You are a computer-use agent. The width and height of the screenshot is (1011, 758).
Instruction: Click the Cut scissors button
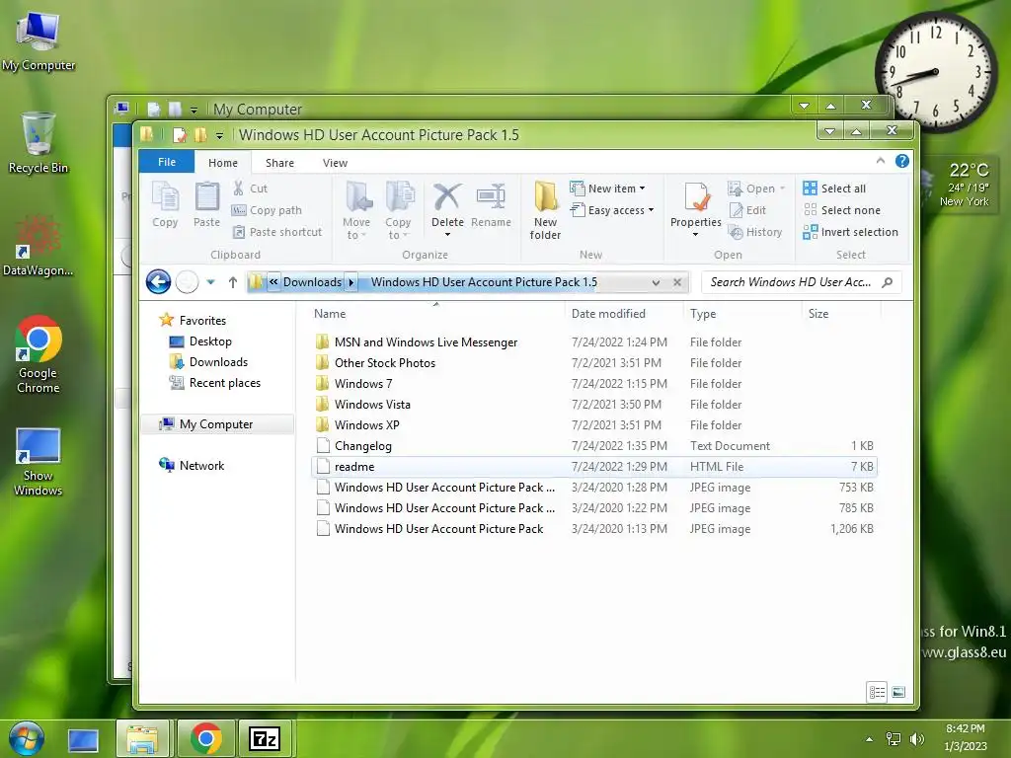click(250, 189)
